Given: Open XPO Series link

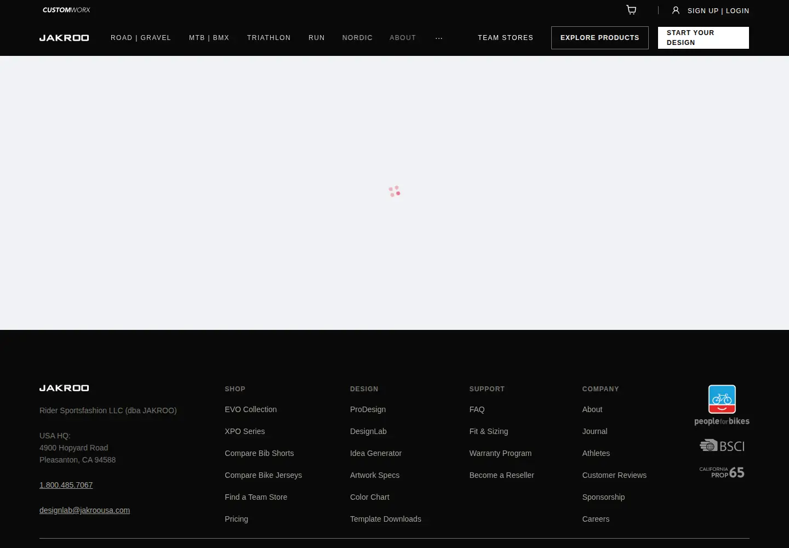Looking at the screenshot, I should coord(245,431).
